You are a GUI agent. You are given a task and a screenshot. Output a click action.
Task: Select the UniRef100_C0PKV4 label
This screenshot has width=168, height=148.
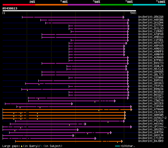point(151,107)
